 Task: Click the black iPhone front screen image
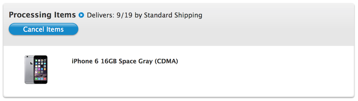(x=41, y=70)
